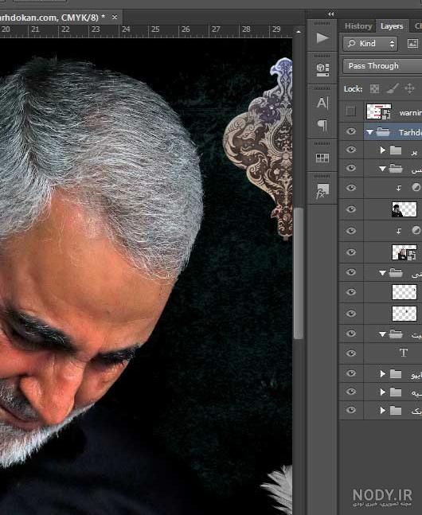Open the 3D cube panel icon

click(x=322, y=69)
